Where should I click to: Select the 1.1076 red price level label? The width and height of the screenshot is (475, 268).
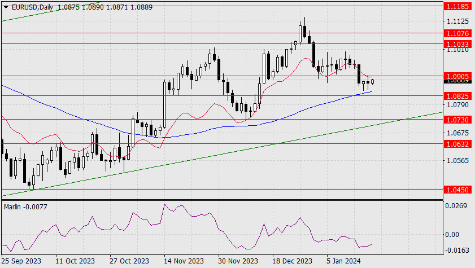[457, 33]
